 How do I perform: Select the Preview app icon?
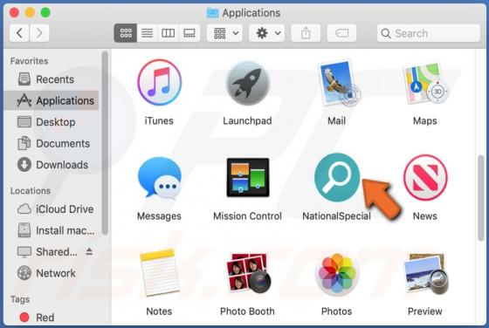click(x=426, y=273)
